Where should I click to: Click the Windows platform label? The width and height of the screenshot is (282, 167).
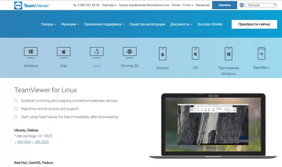click(x=31, y=66)
